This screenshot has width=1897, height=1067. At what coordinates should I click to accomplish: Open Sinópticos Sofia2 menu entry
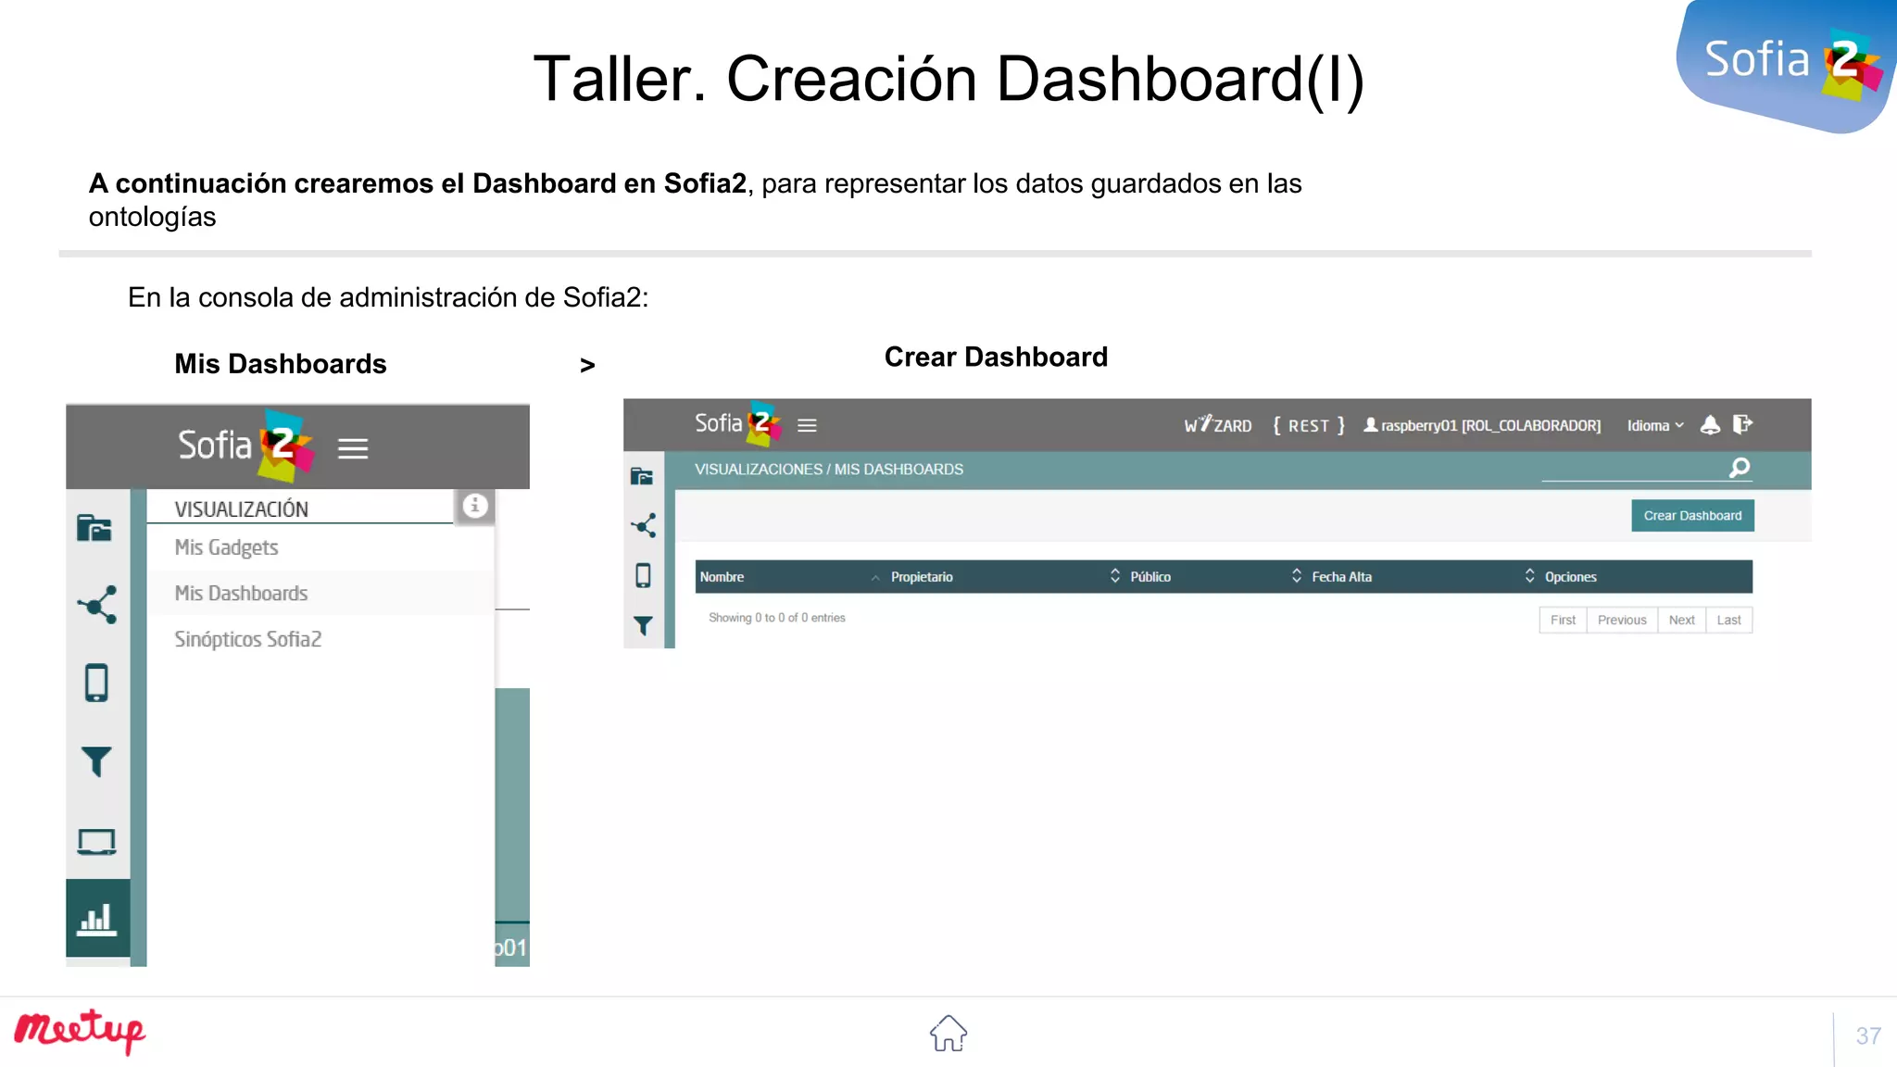(248, 639)
